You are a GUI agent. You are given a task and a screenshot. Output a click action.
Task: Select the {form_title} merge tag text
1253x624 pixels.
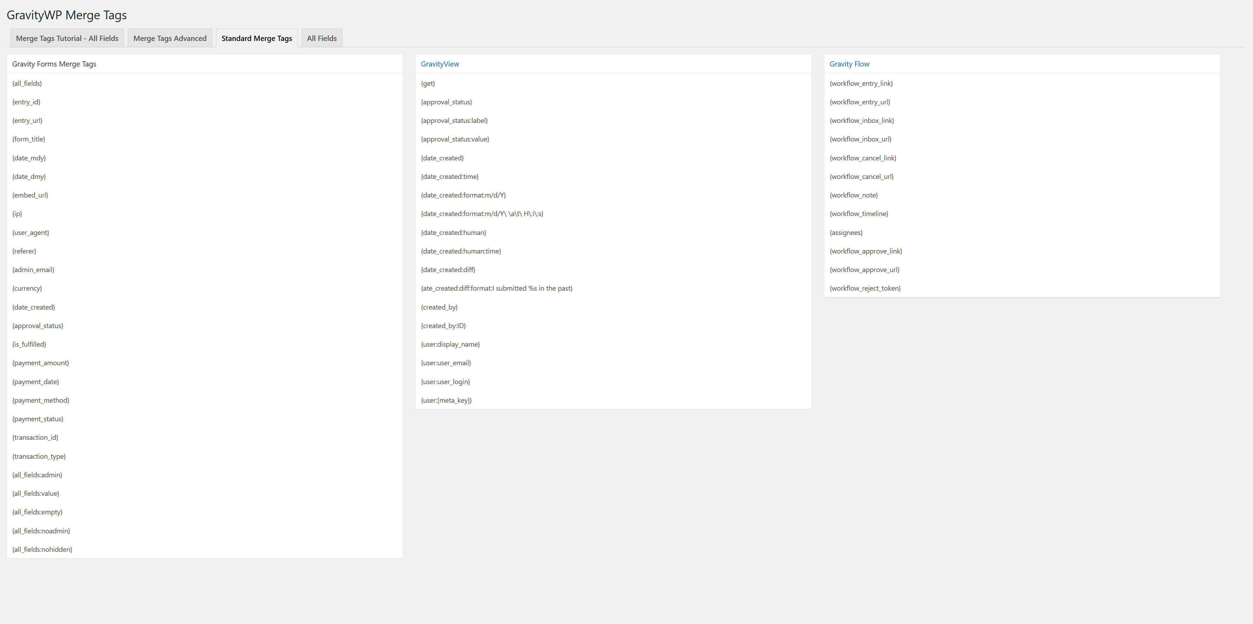29,139
